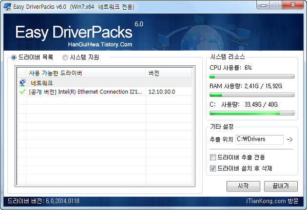Open the iTianKong.com 방문 link
The image size is (307, 210).
272,201
